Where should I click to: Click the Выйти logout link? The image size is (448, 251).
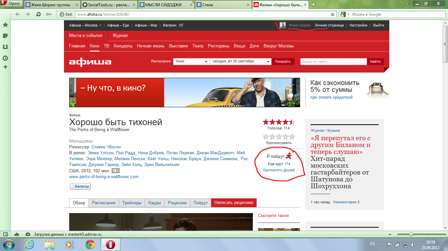coord(378,25)
